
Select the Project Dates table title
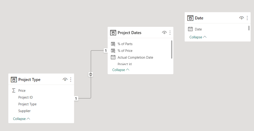[129, 33]
